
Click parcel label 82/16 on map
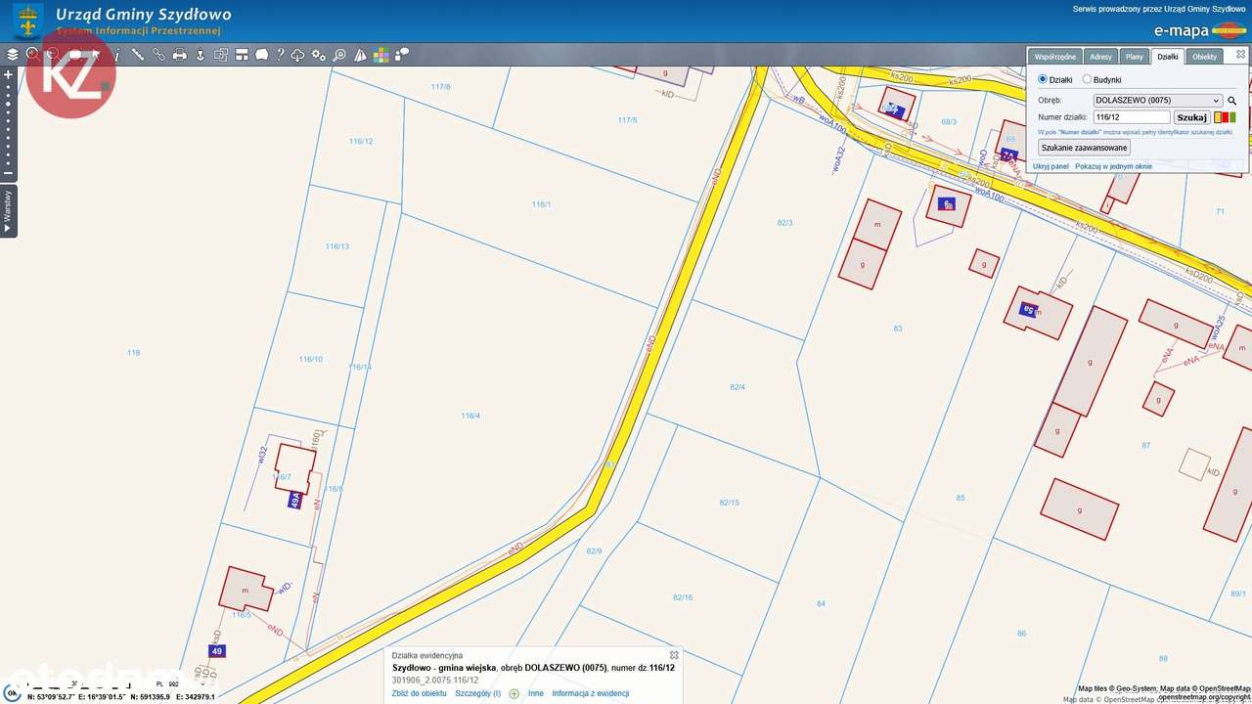pyautogui.click(x=683, y=597)
